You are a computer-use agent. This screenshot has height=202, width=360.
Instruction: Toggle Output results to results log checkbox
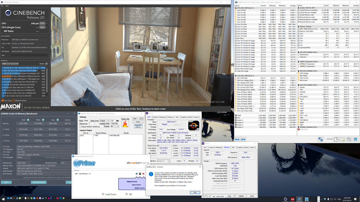point(80,127)
